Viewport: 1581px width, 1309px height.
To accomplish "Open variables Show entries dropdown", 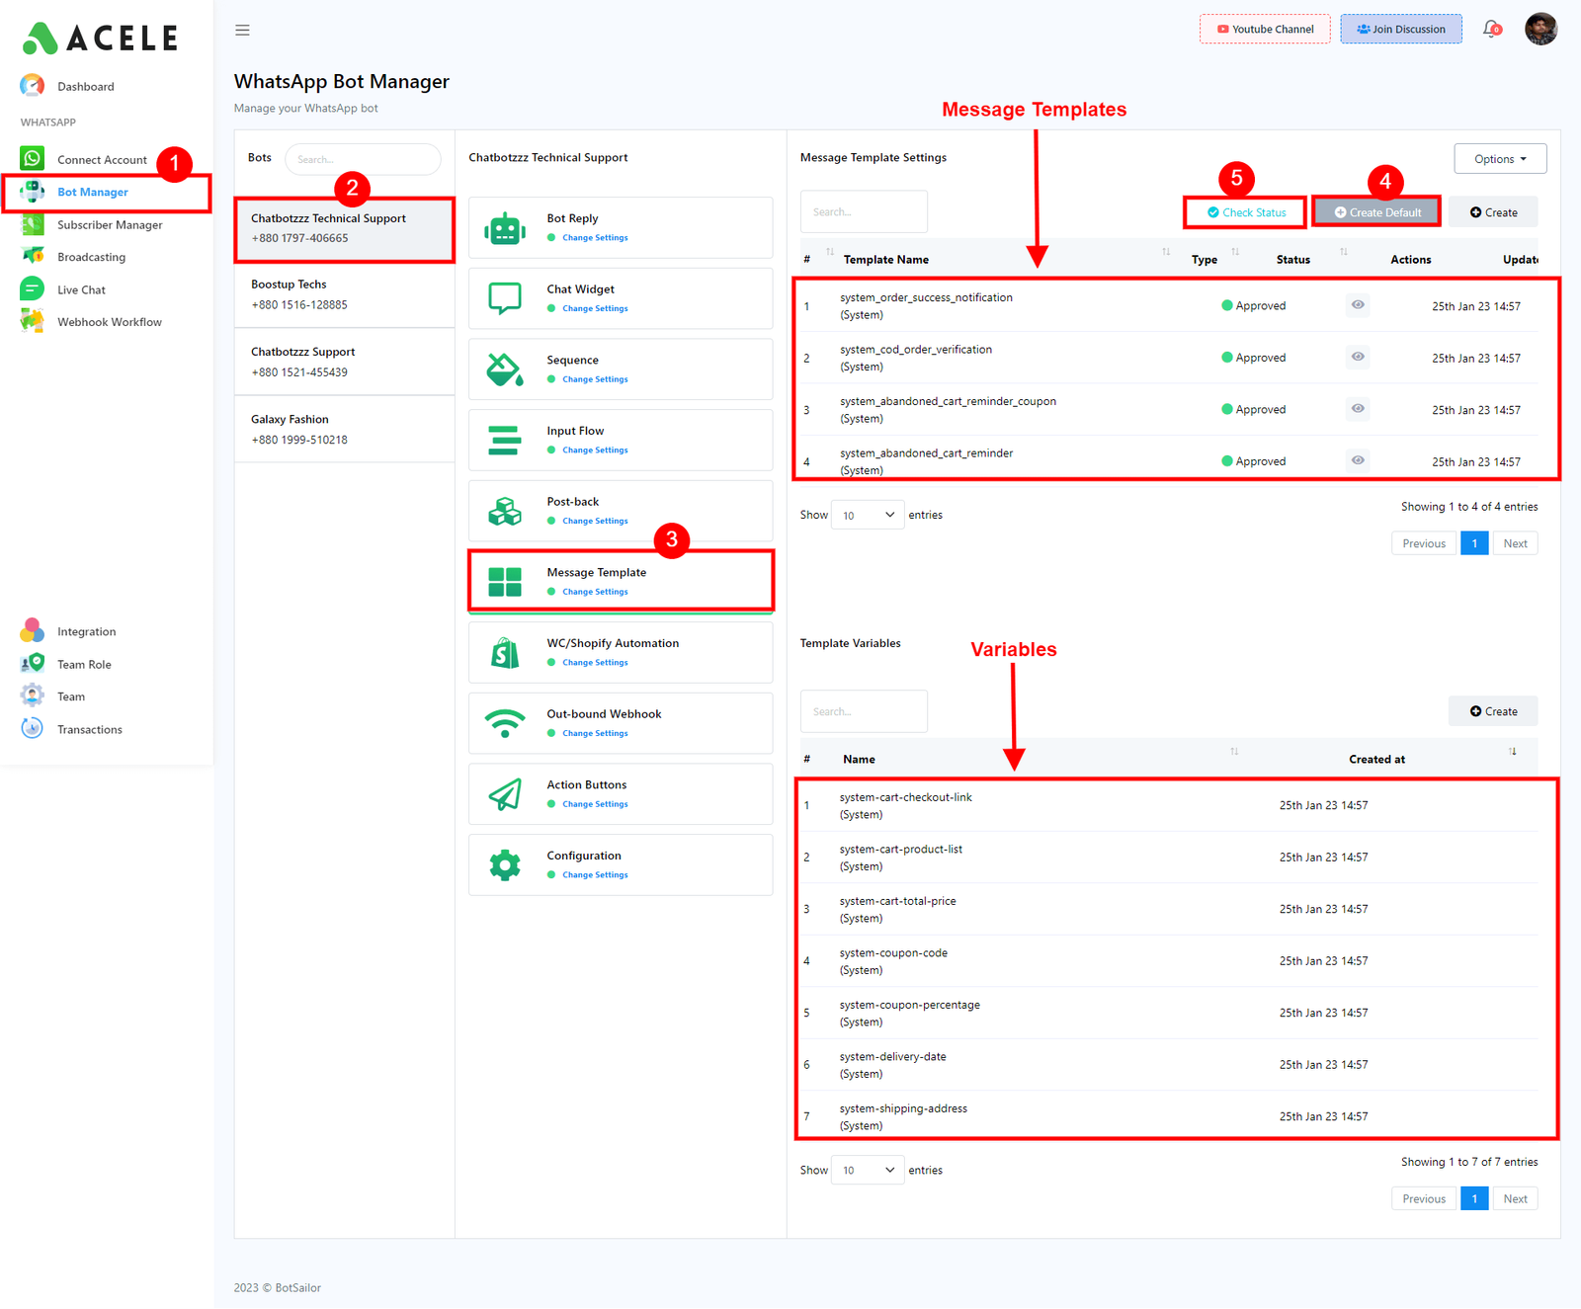I will pos(868,1170).
